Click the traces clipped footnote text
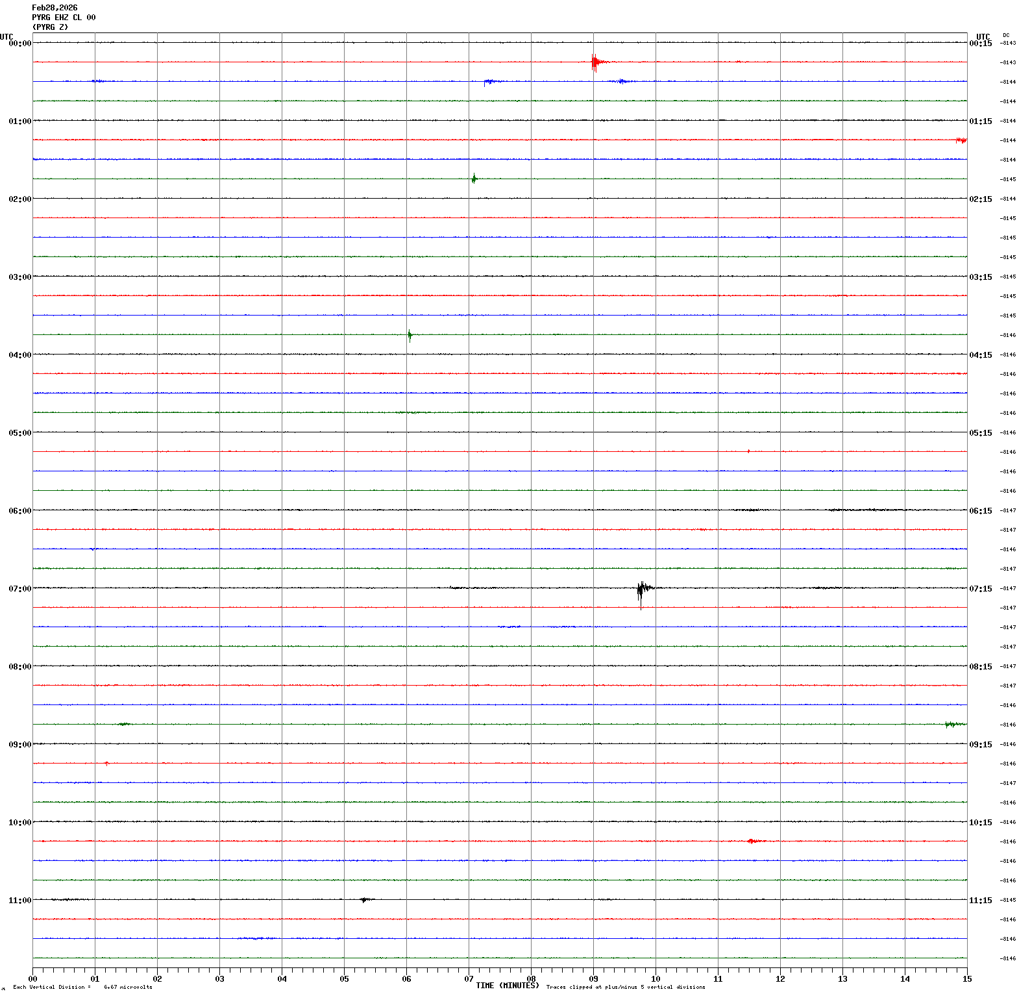 (x=625, y=987)
